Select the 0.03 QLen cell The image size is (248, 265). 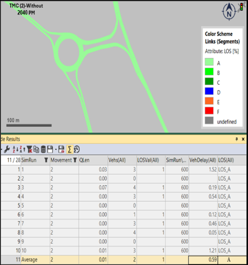[x=93, y=170]
